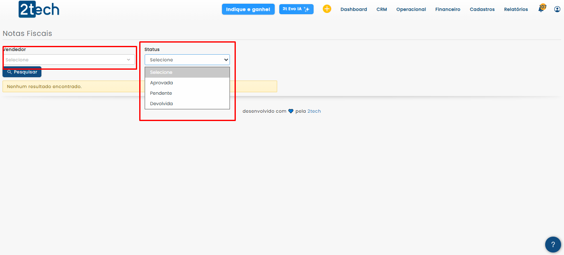564x255 pixels.
Task: Follow the 2tech footer link
Action: (x=314, y=111)
